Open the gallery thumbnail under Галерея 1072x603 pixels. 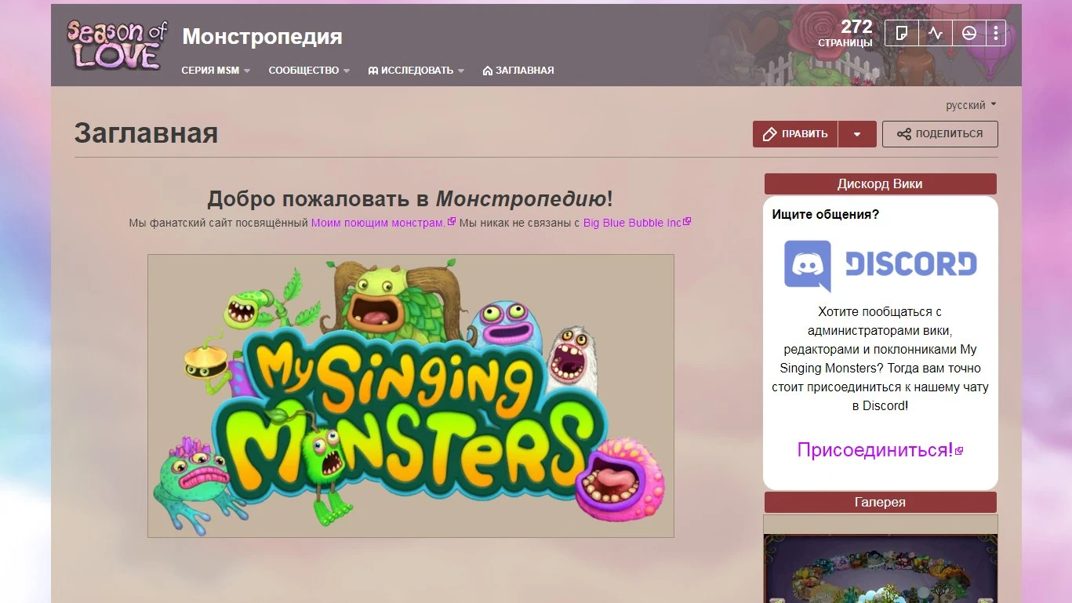point(881,568)
